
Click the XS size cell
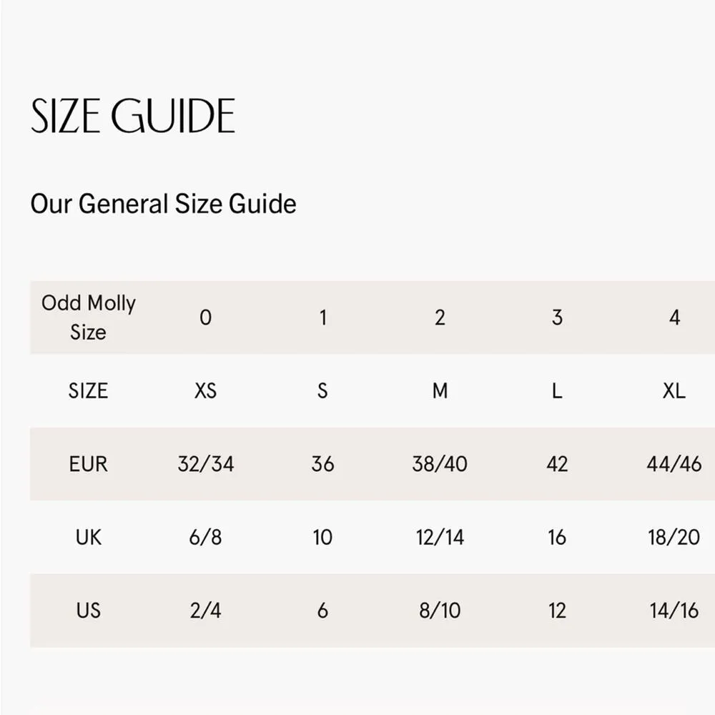tap(205, 390)
